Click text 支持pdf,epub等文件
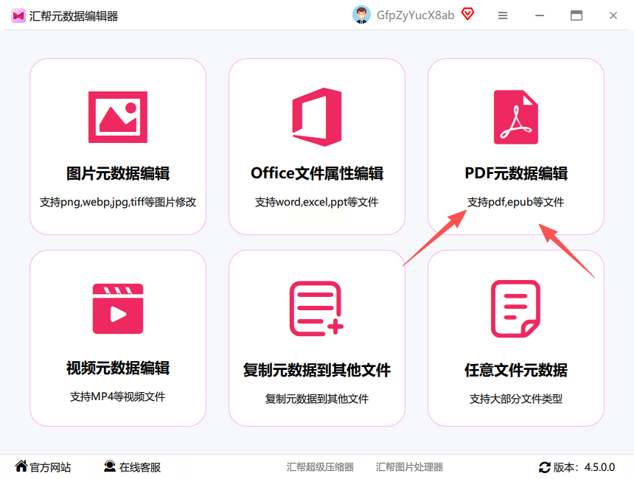Viewport: 634px width, 479px height. (x=515, y=202)
